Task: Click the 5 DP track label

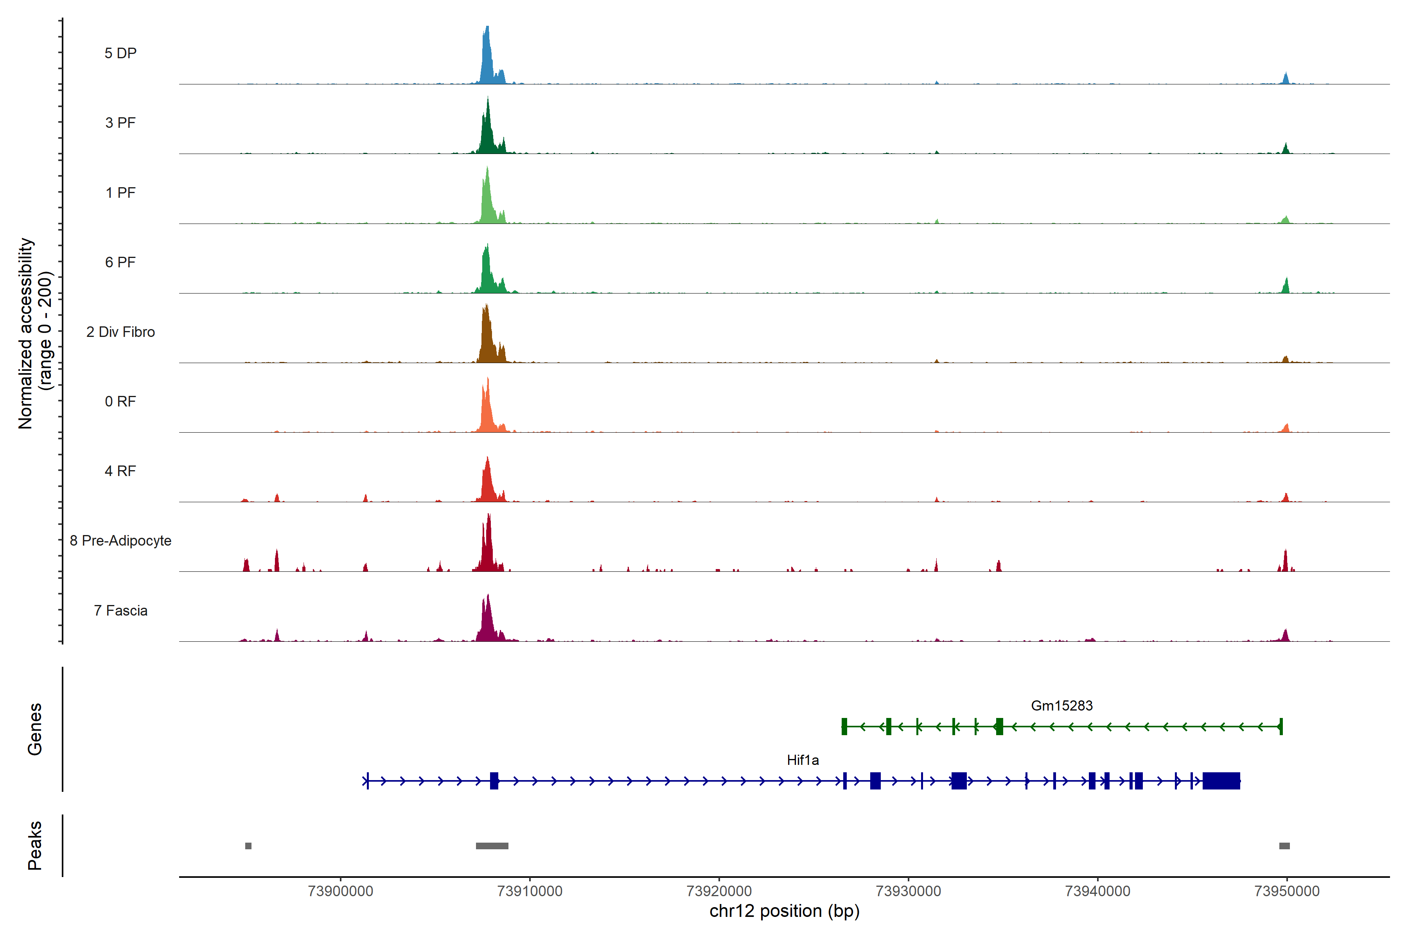Action: [x=120, y=53]
